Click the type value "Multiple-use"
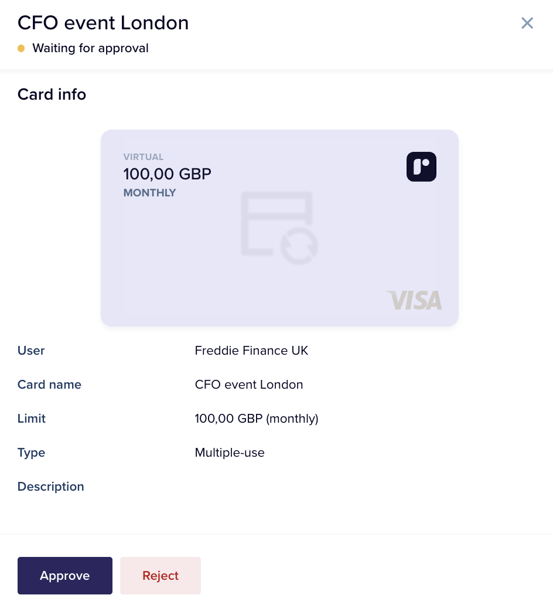 click(230, 453)
